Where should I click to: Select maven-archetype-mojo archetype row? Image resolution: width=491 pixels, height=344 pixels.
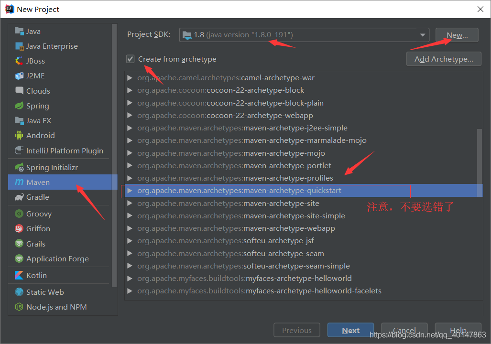coord(304,153)
